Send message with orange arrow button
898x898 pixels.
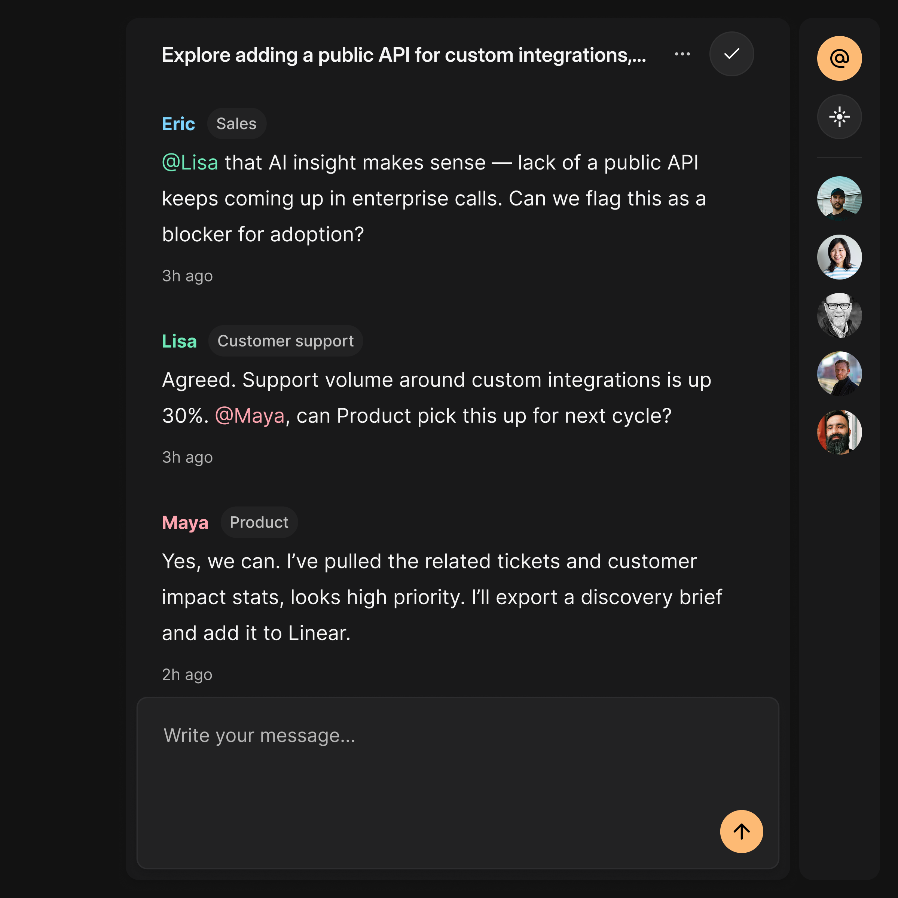coord(741,831)
